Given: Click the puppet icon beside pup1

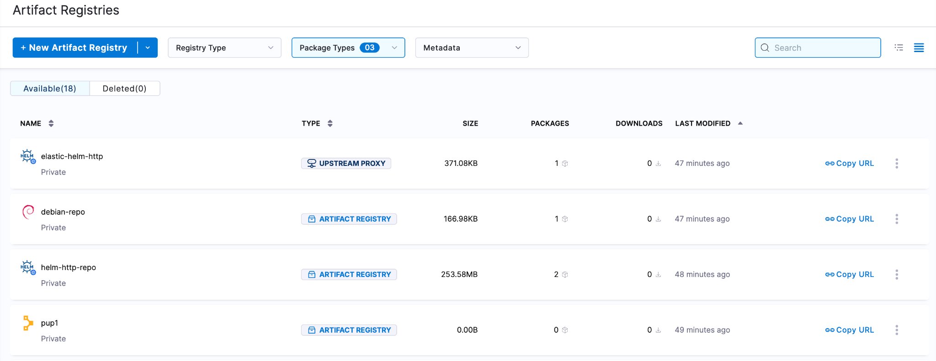Looking at the screenshot, I should click(x=28, y=323).
